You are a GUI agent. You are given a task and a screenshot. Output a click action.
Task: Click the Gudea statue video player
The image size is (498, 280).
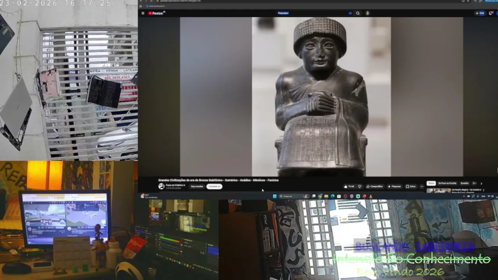coord(321,96)
